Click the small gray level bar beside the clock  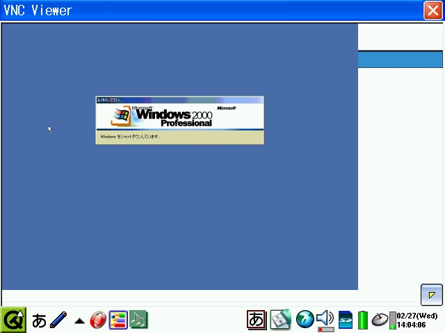392,321
